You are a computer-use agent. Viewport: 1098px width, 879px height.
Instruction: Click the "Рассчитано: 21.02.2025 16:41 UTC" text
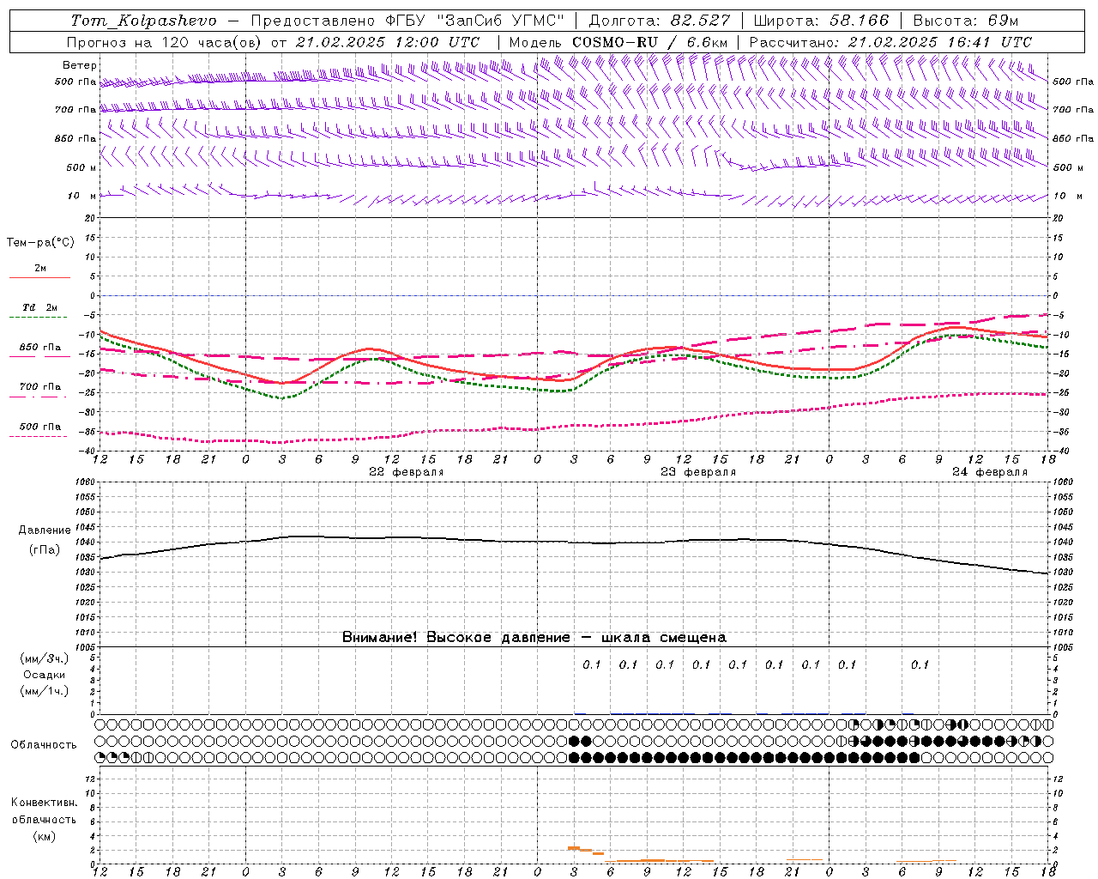pyautogui.click(x=890, y=42)
